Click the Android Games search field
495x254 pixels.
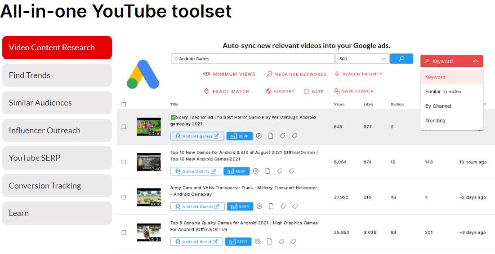click(x=253, y=59)
